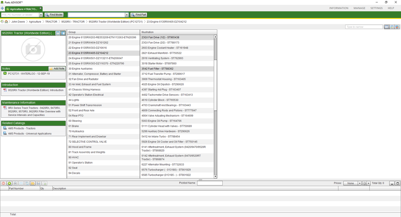Click the picklist window icon next to the open-folder icon

(x=27, y=183)
